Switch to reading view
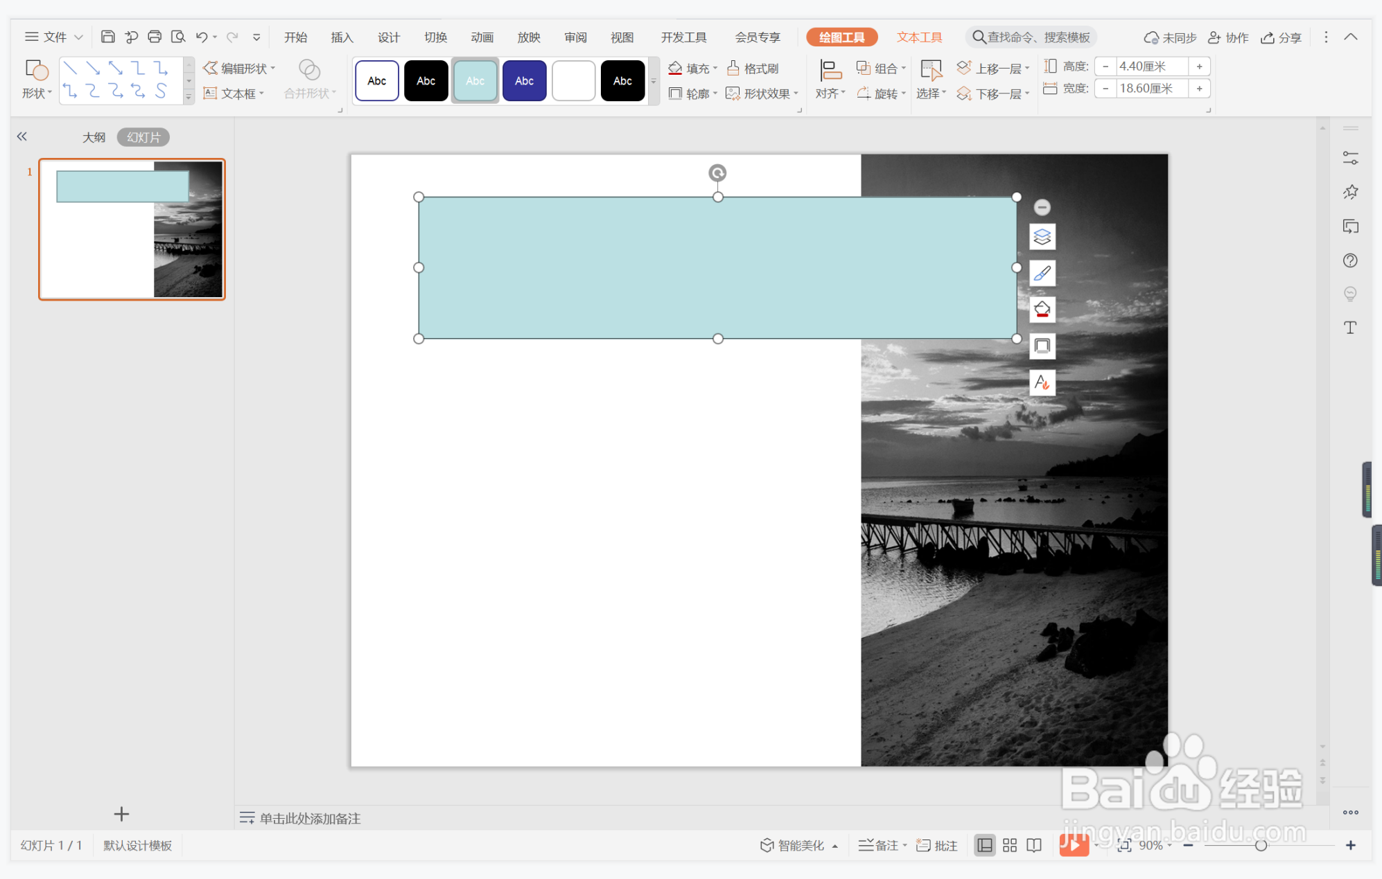 (x=1034, y=845)
